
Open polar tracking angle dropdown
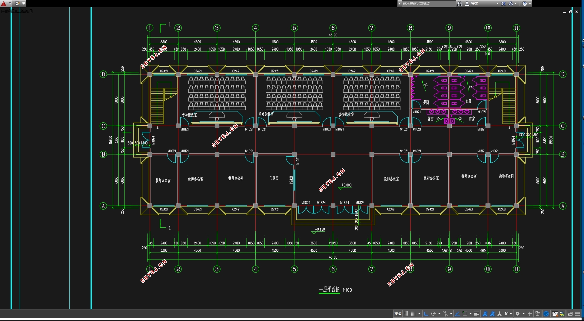439,314
